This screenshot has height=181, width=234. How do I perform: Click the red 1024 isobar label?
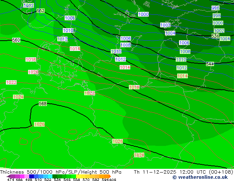pyautogui.click(x=18, y=97)
